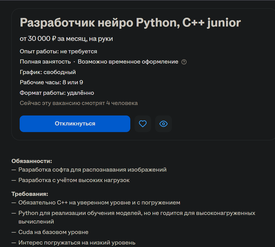Click the Требования: section heading
Screen dimensions: 275x247
30,194
